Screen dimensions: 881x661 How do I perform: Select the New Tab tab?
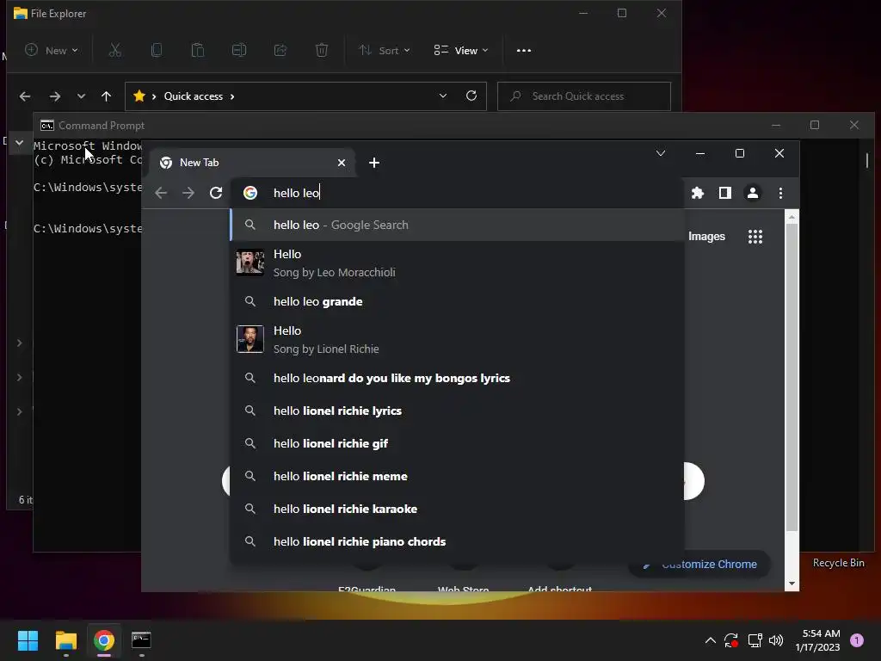pos(251,163)
